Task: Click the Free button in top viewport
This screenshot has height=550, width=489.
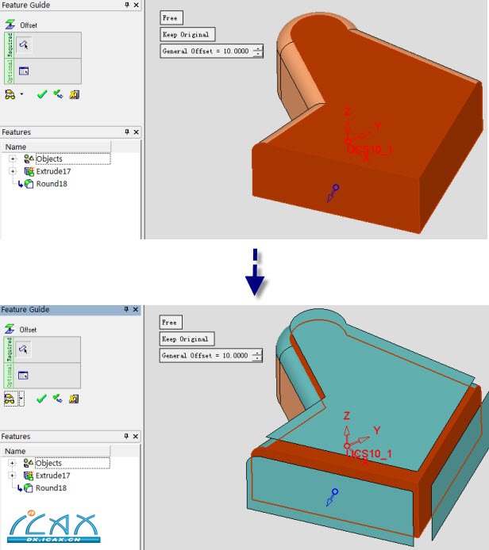Action: pos(171,18)
